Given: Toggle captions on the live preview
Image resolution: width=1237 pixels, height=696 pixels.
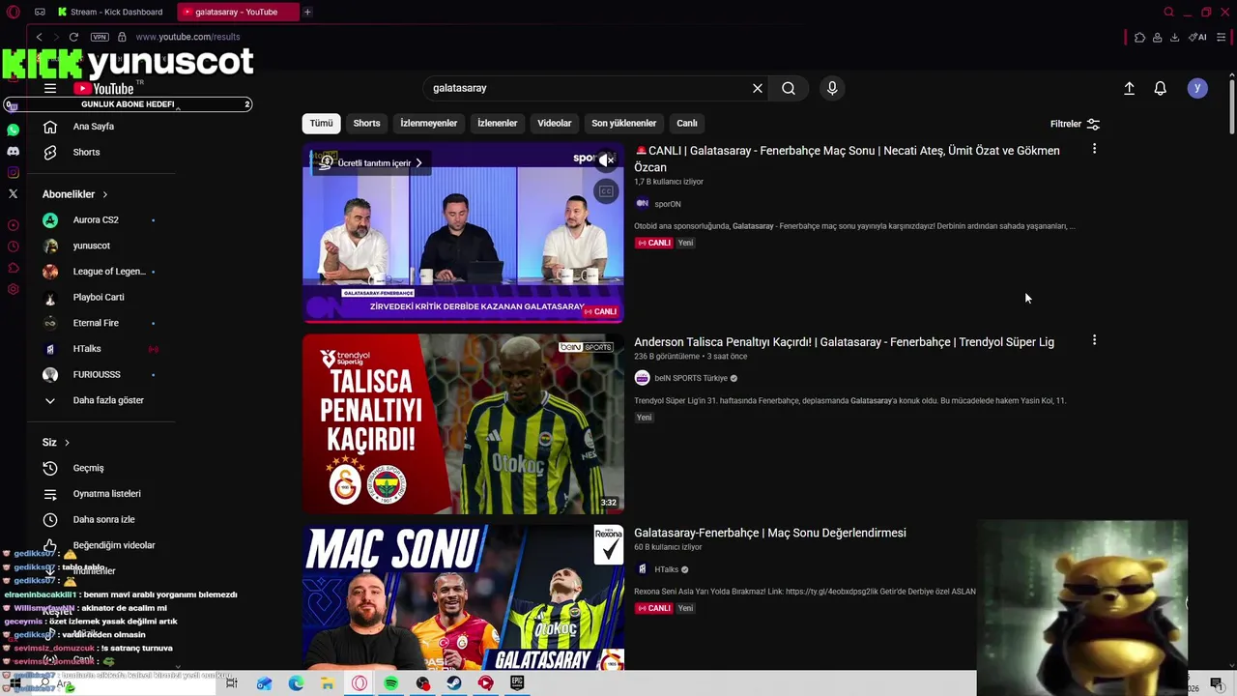Looking at the screenshot, I should point(606,191).
